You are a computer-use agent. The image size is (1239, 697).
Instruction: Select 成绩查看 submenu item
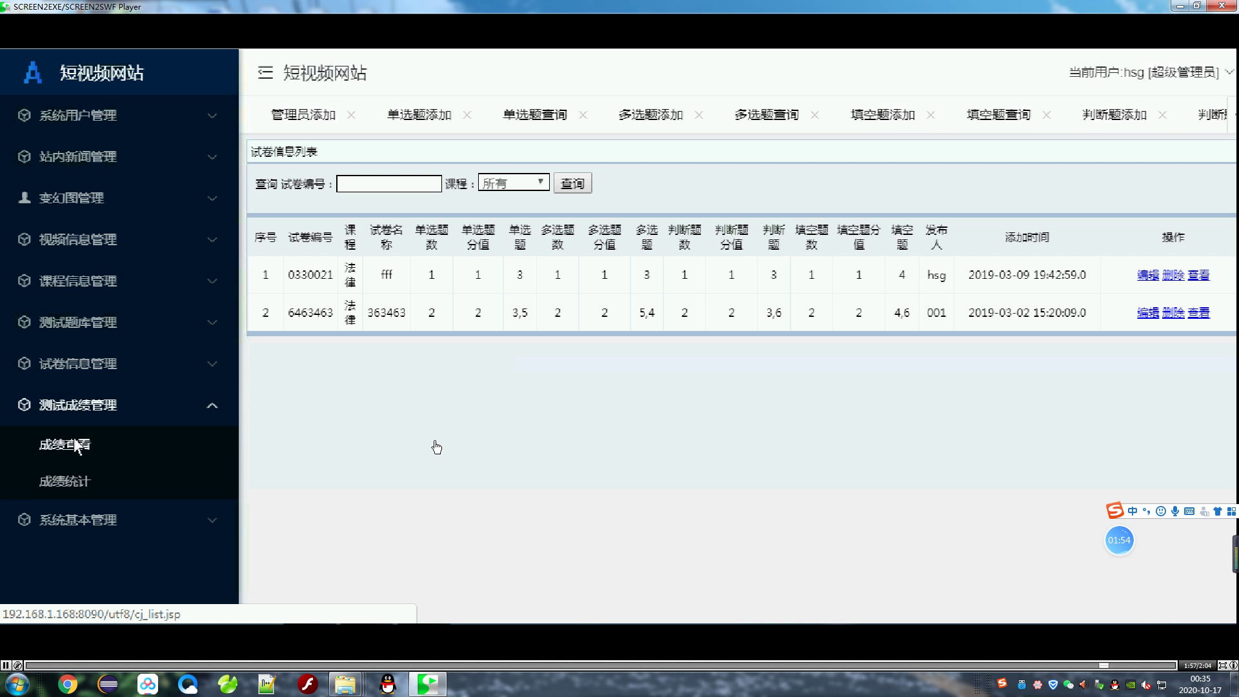click(x=65, y=445)
